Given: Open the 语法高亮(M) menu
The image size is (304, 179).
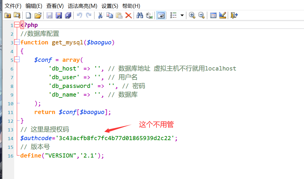Looking at the screenshot, I should tap(82, 6).
